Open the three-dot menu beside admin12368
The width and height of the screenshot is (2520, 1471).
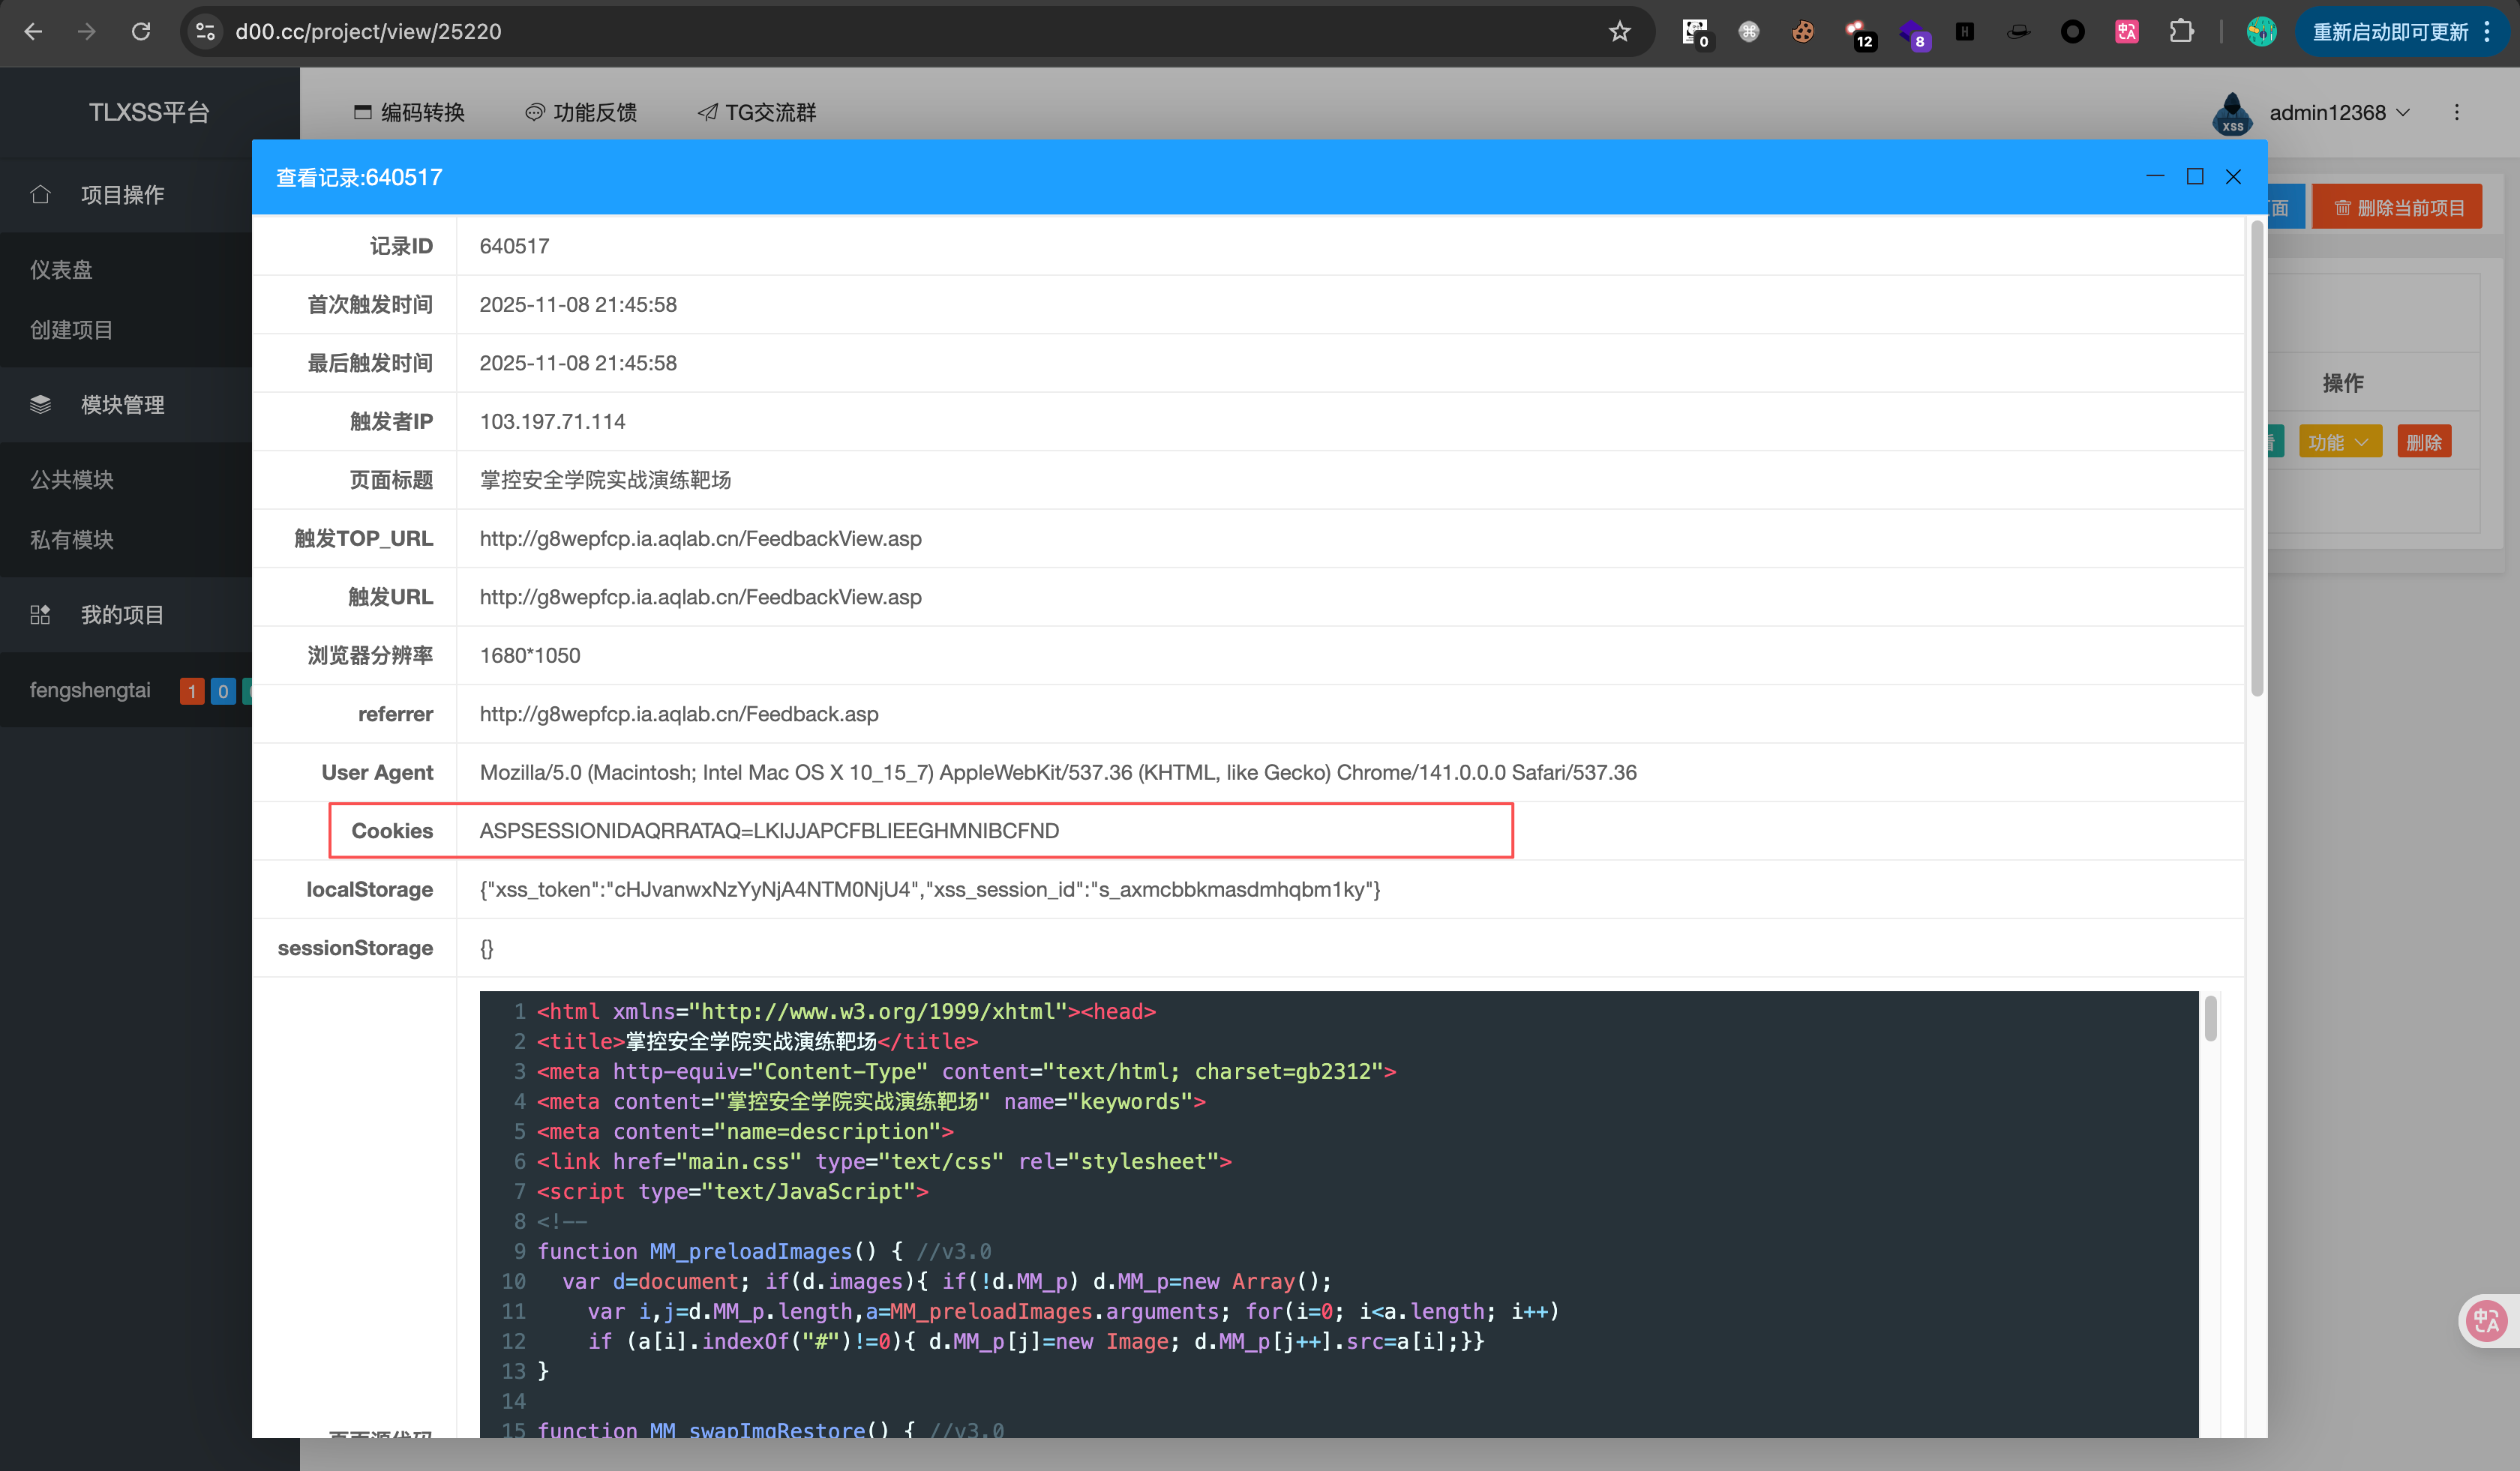pos(2456,113)
